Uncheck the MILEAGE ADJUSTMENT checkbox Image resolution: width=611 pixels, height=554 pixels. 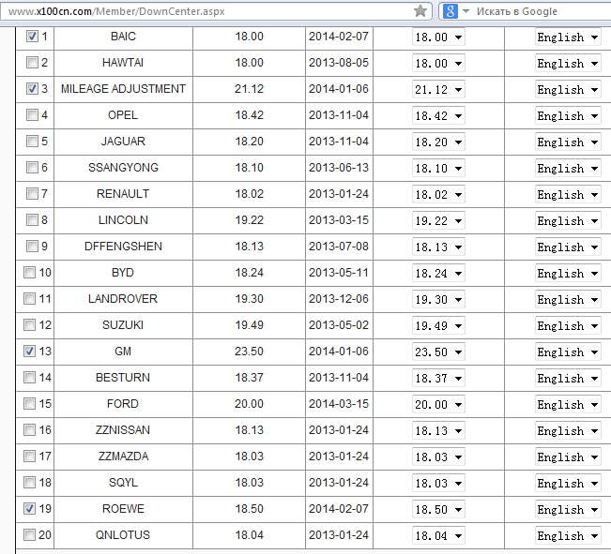(x=32, y=88)
